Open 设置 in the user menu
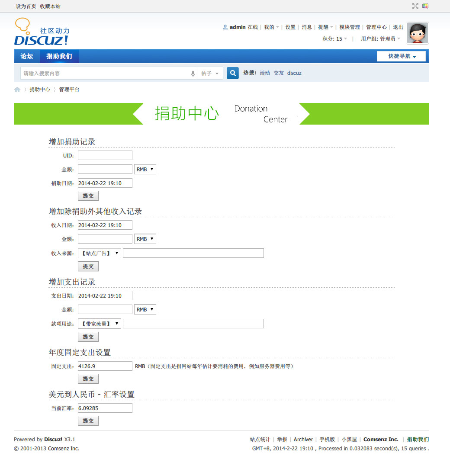The width and height of the screenshot is (450, 459). (290, 27)
